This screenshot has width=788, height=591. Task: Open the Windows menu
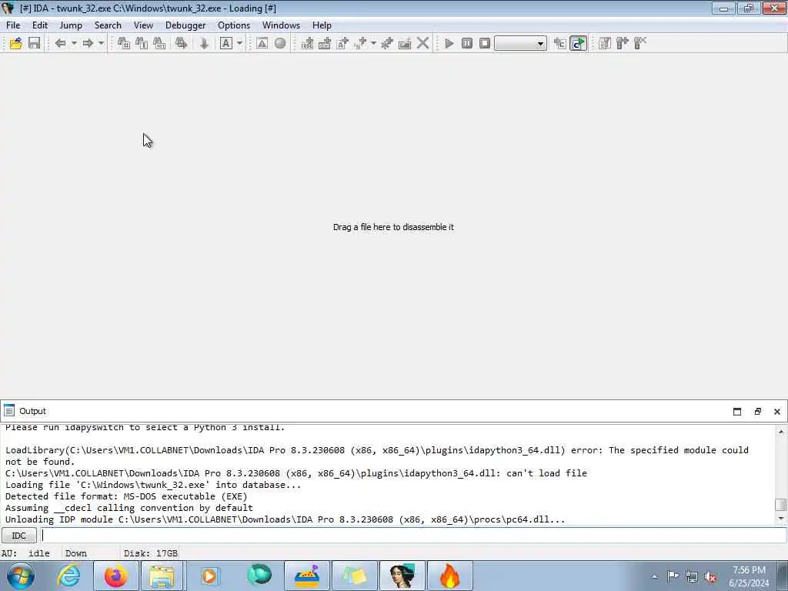tap(281, 25)
